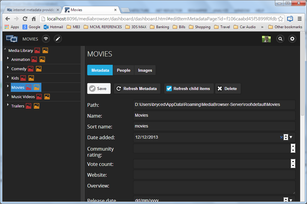Open the remote control wifi icon
Viewport: 307px width, 204px height.
(46, 39)
